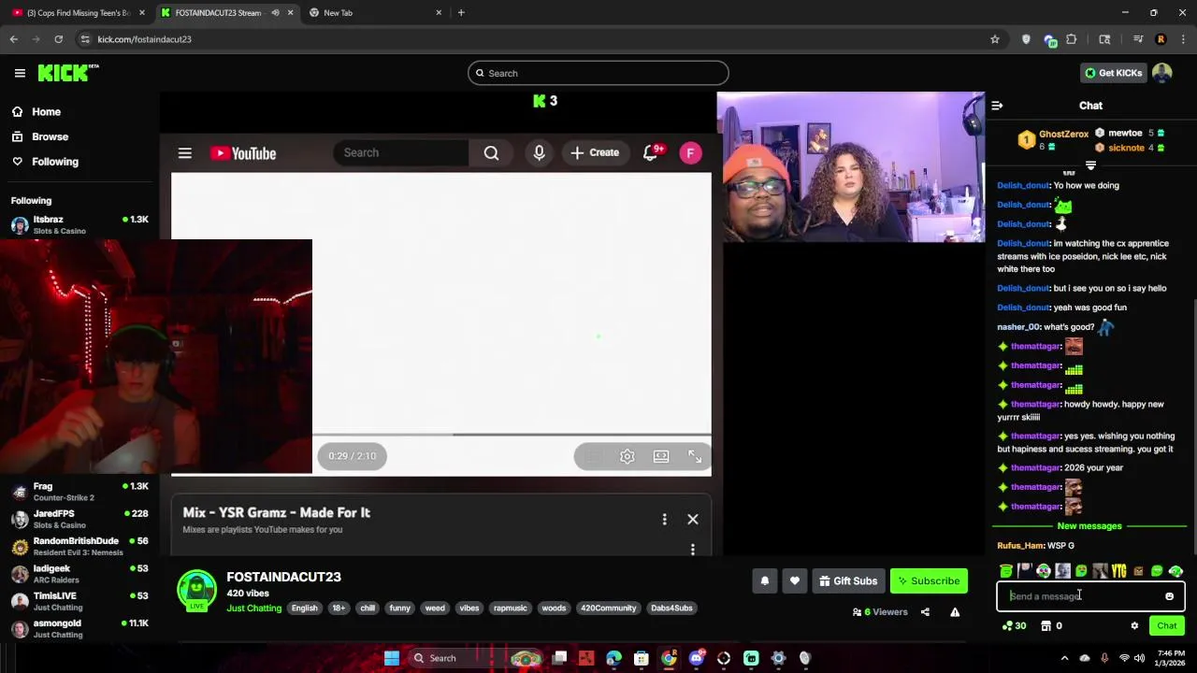Open a new browser tab with plus
1197x673 pixels.
[x=461, y=13]
